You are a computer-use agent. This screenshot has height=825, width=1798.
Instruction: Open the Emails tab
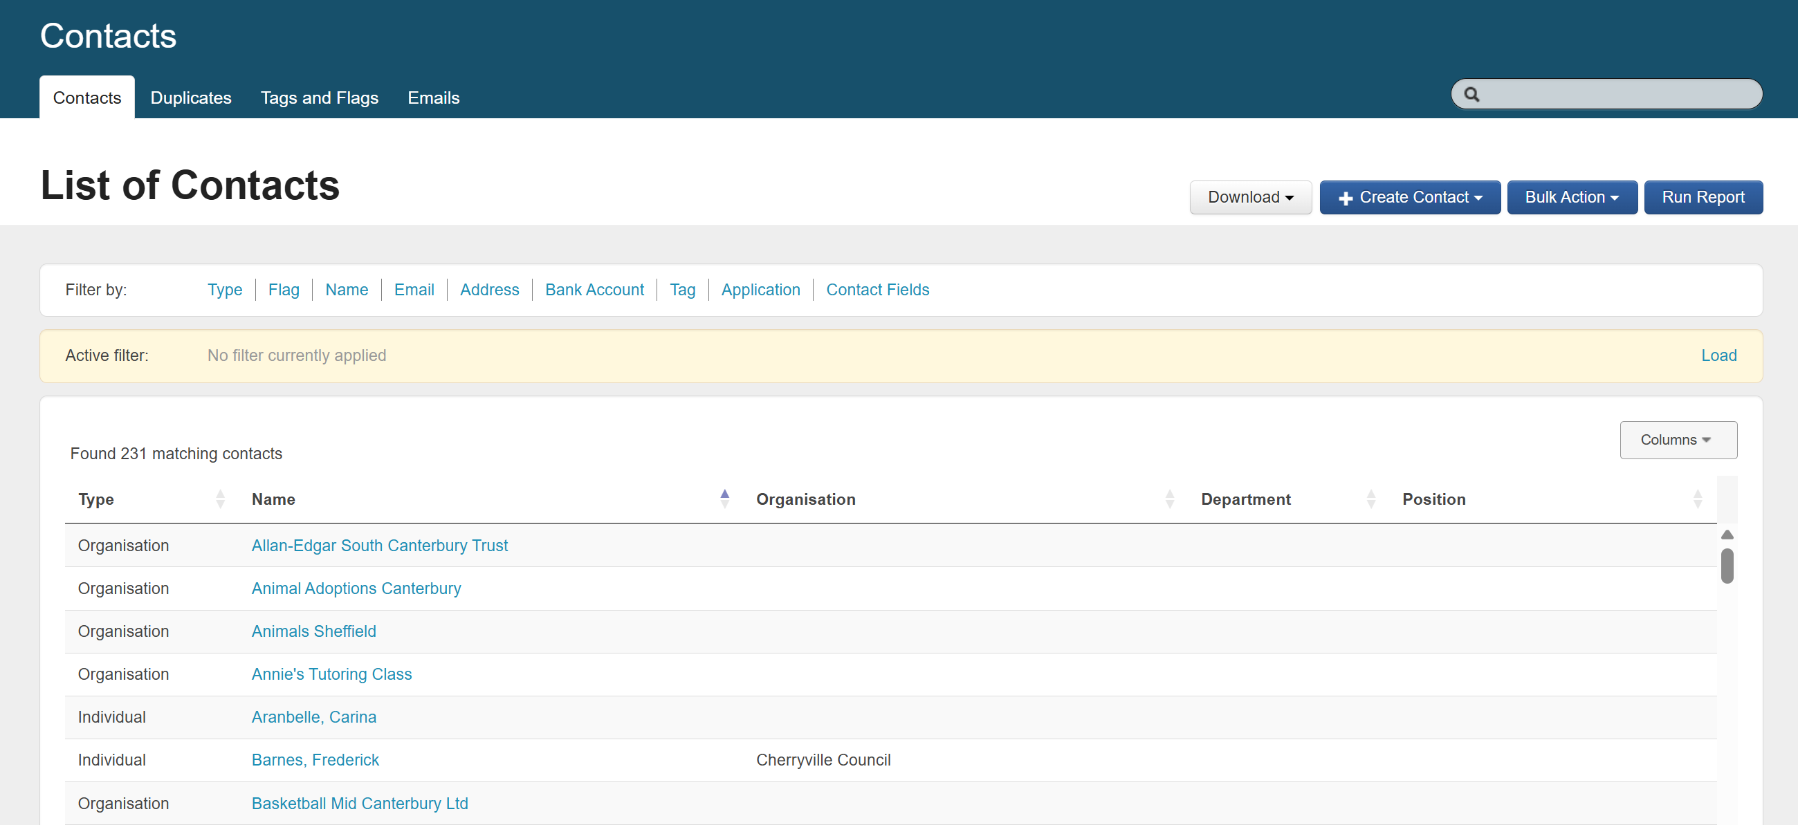[434, 98]
